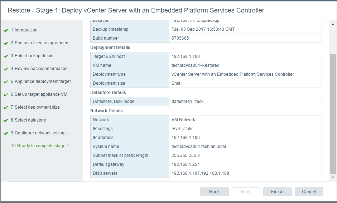Click the System name label
The width and height of the screenshot is (337, 203).
tap(106, 147)
